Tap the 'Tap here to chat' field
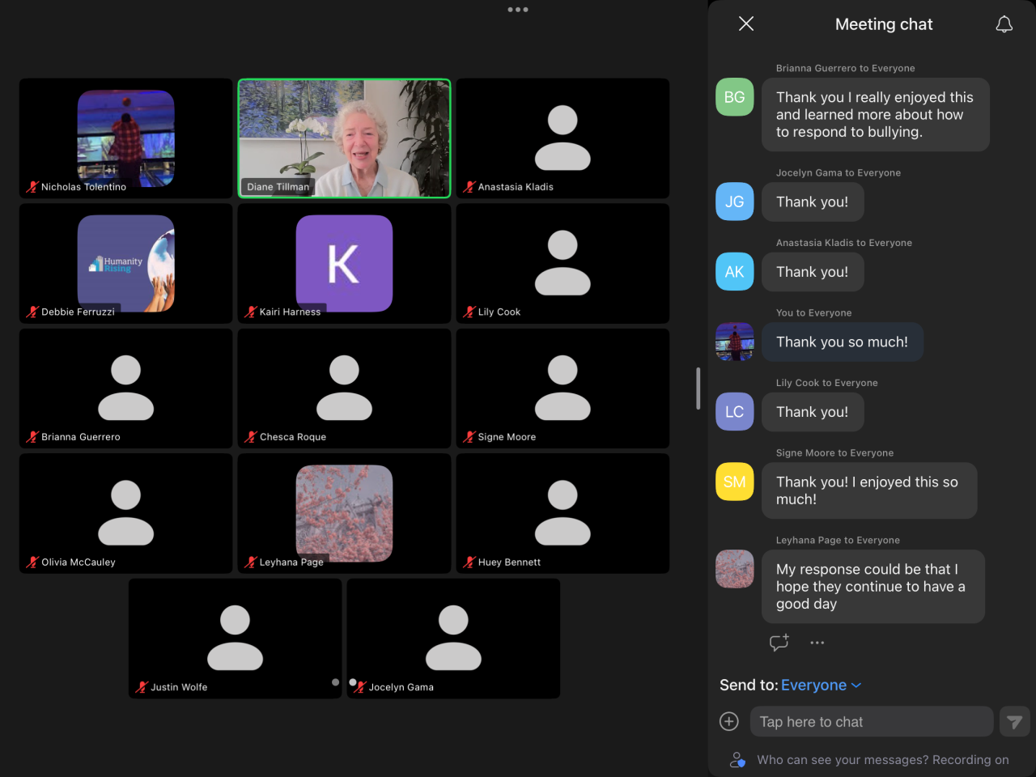Screen dimensions: 1036x777 click(x=871, y=721)
